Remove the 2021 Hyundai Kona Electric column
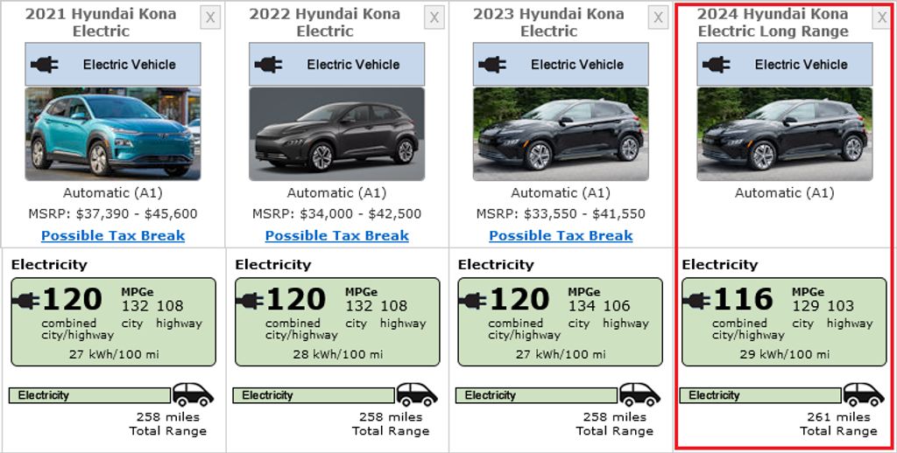 point(210,17)
